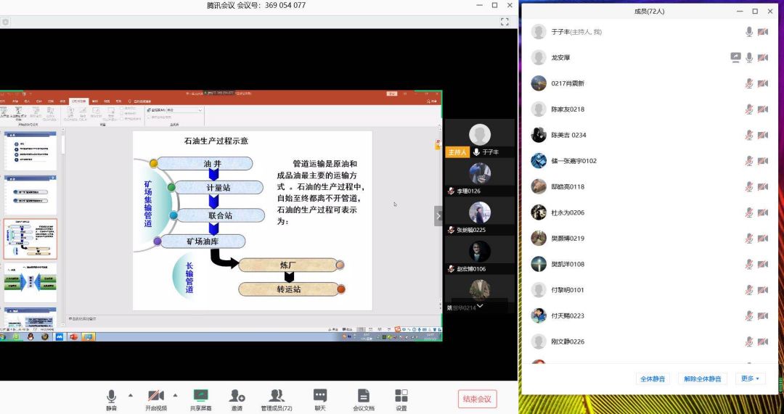Open 管理成员(72) member management

[x=277, y=396]
